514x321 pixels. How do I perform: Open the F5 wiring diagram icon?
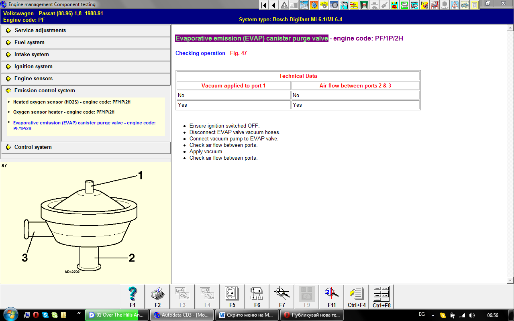232,294
